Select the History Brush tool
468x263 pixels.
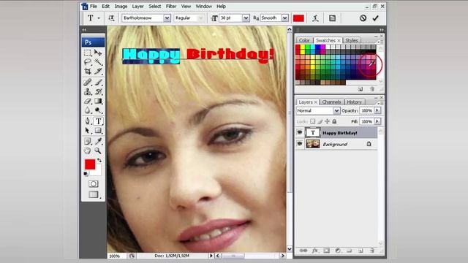(98, 91)
